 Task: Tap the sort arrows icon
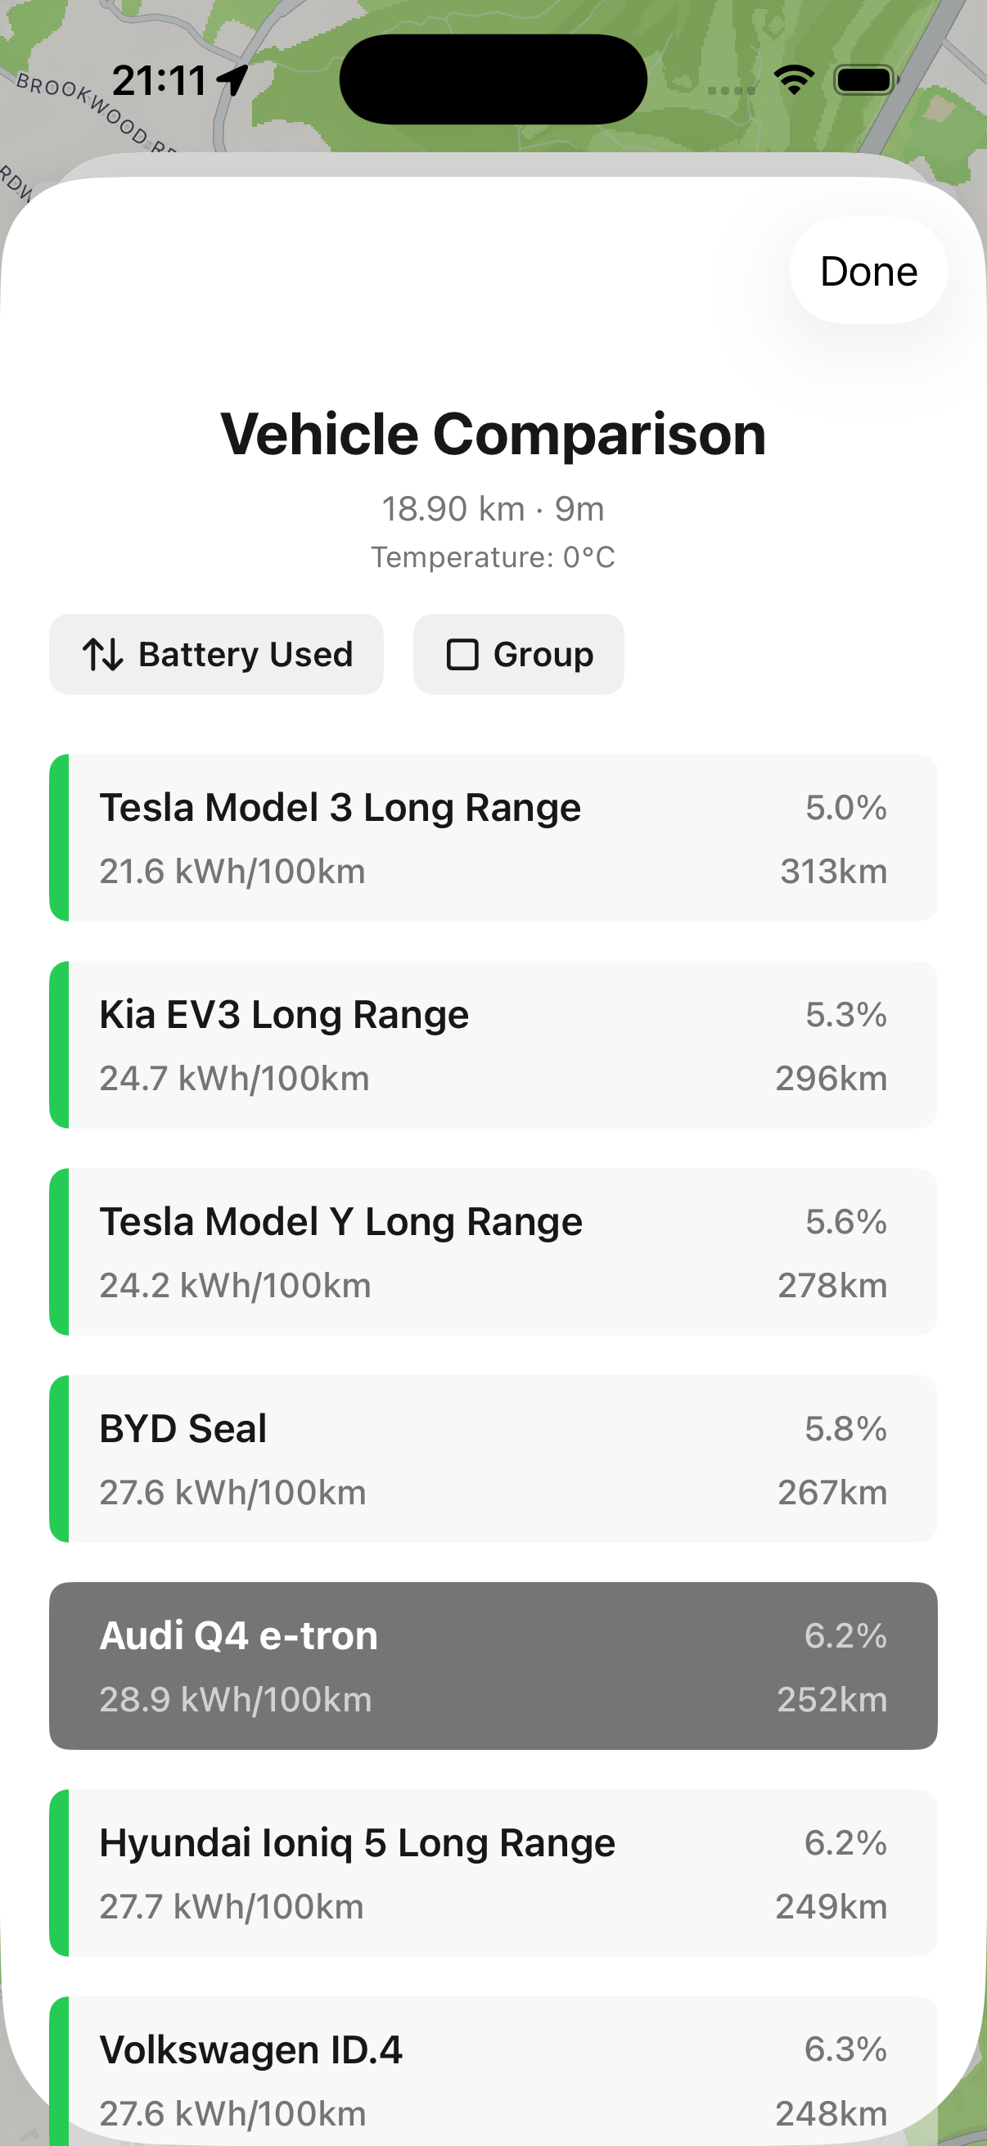pos(103,654)
